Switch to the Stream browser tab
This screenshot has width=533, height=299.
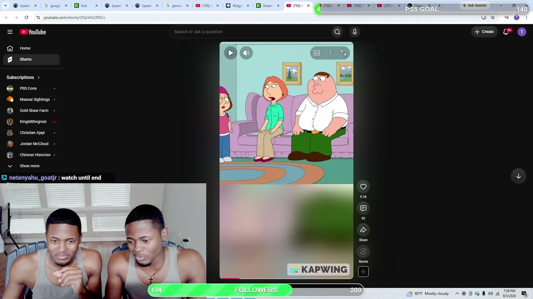pos(268,6)
